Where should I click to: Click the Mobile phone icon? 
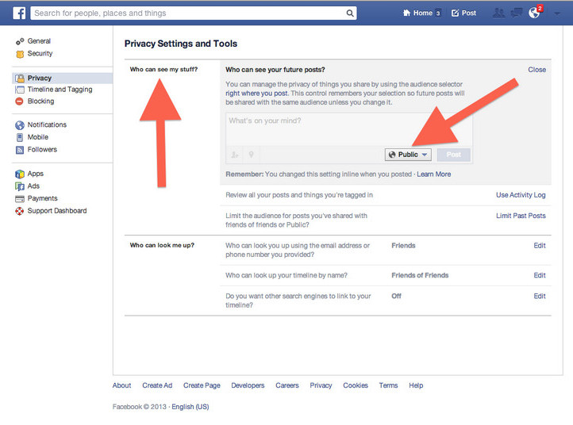pyautogui.click(x=20, y=137)
